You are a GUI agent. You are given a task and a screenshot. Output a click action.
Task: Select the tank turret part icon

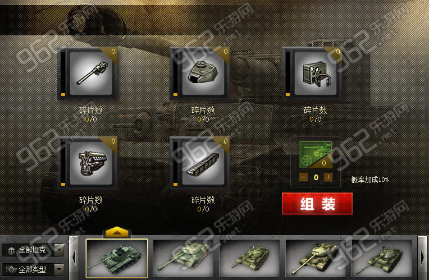[203, 74]
